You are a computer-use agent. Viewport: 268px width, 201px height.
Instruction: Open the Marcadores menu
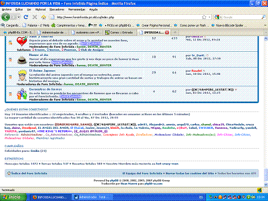coord(57,9)
